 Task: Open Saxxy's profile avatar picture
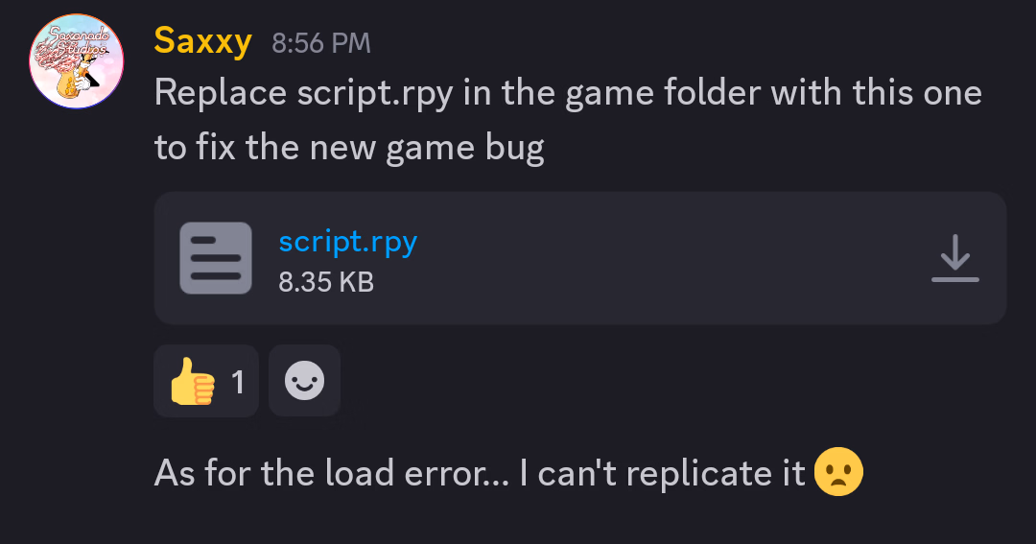pyautogui.click(x=76, y=60)
